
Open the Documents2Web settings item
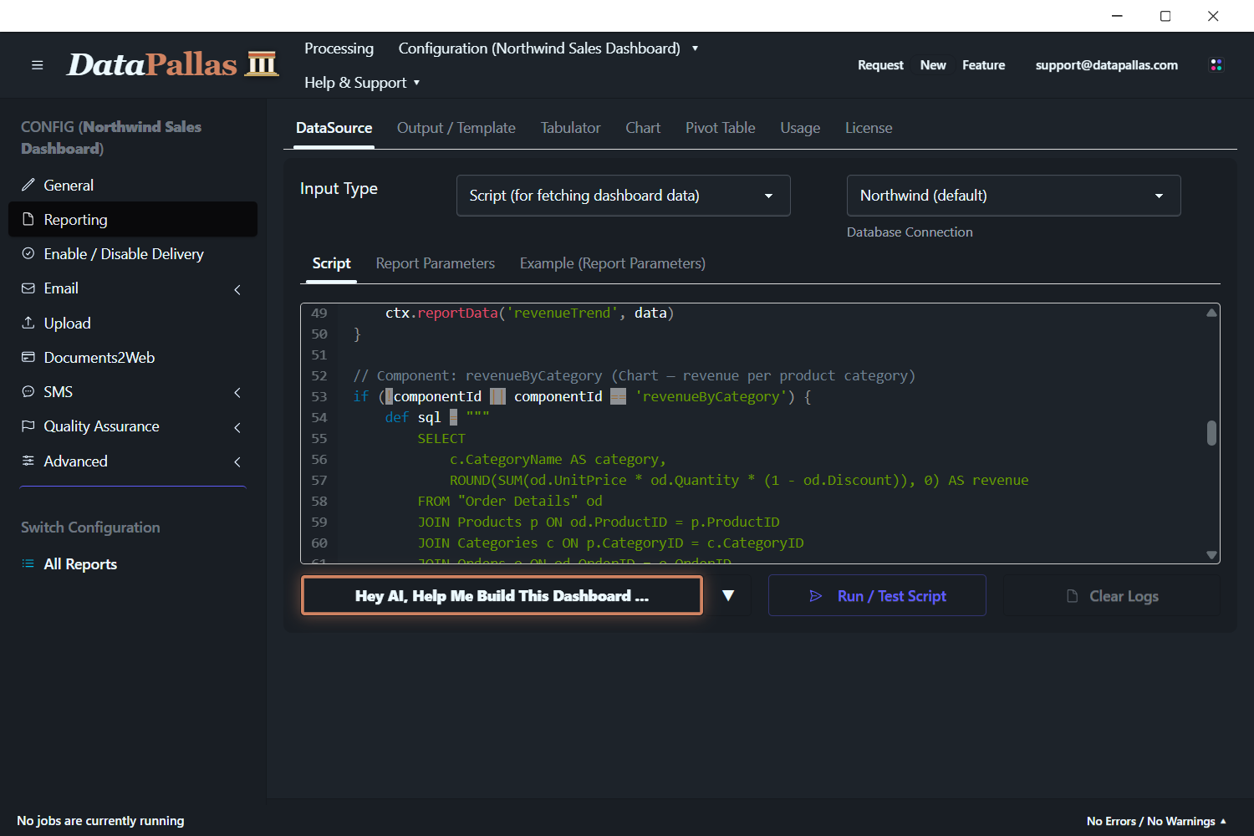coord(133,357)
